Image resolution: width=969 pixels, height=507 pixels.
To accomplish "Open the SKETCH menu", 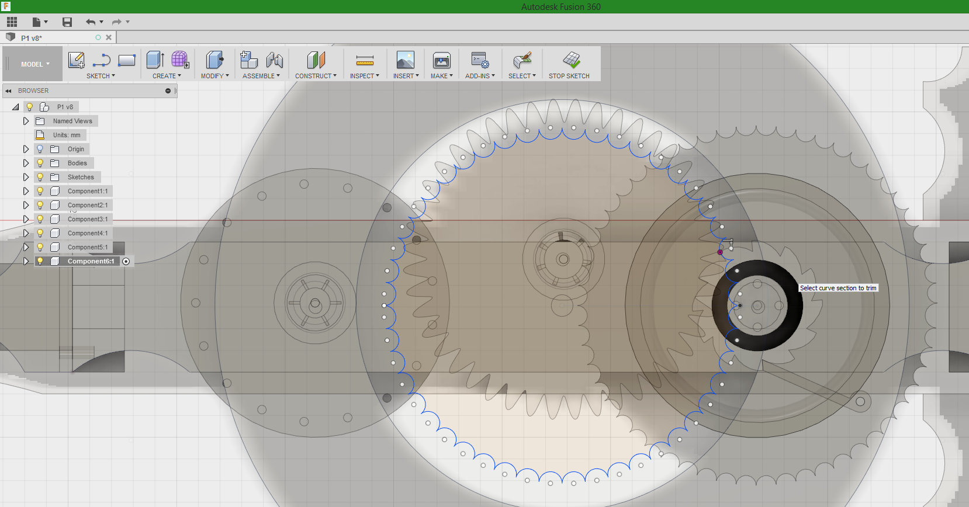I will 101,76.
